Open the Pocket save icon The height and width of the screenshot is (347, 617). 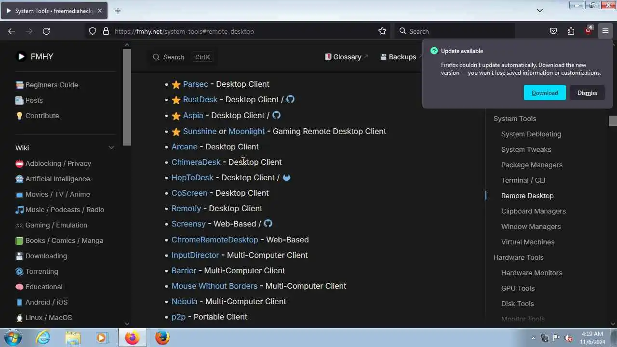click(553, 31)
